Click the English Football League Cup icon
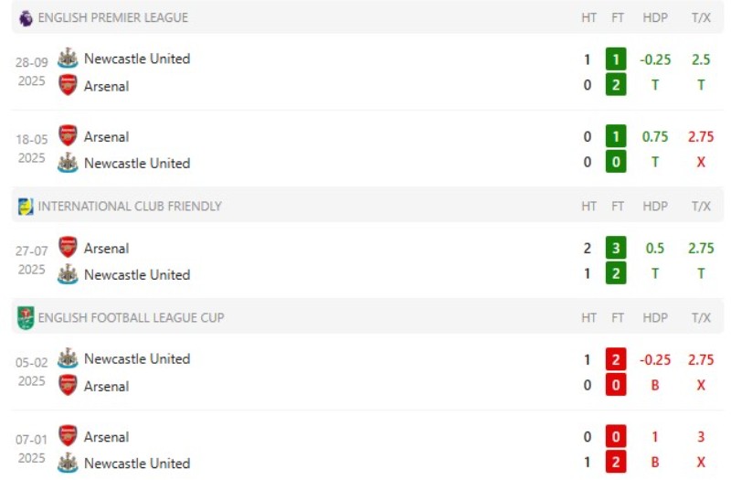 pos(26,318)
